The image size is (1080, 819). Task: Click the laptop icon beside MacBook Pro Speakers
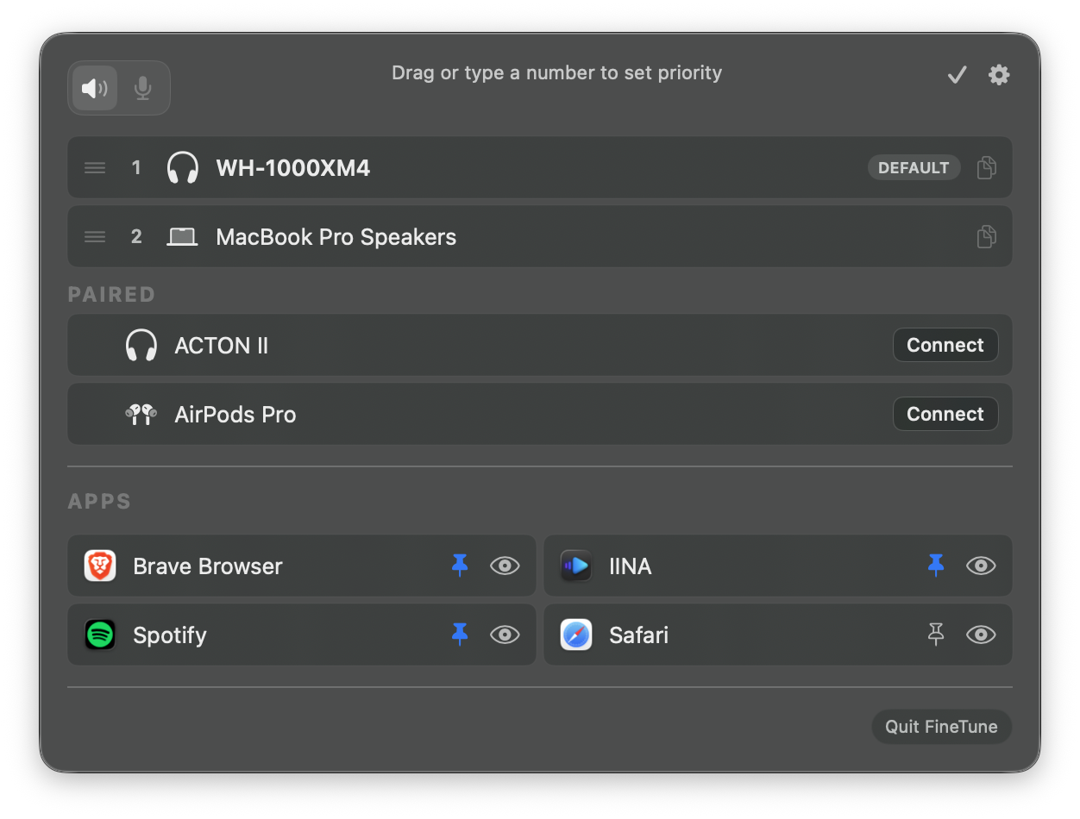point(182,236)
